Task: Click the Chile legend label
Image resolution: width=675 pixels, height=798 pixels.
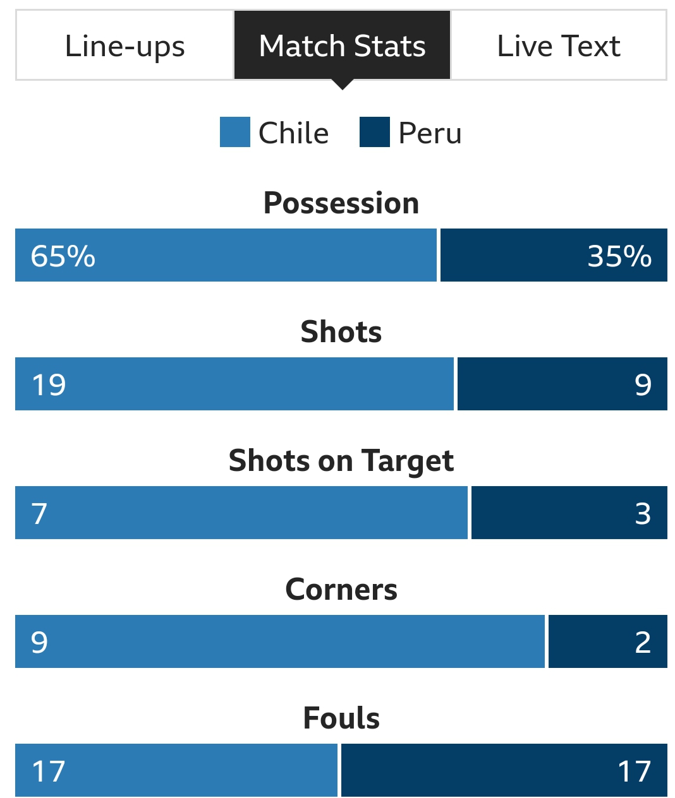Action: [x=294, y=133]
